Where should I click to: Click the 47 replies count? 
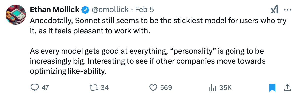pos(45,87)
